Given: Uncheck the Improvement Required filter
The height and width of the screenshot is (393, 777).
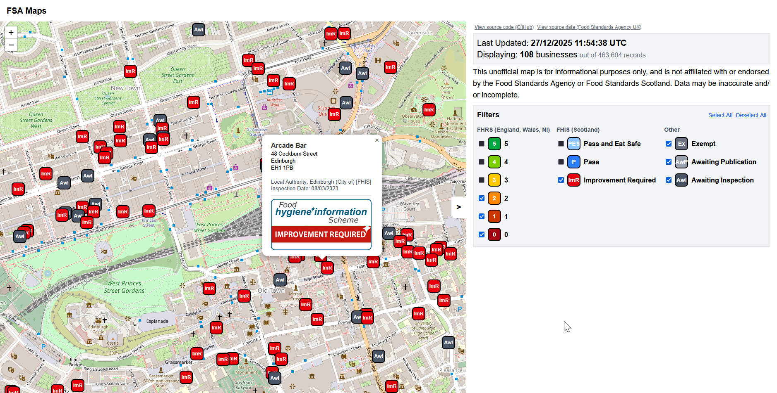Looking at the screenshot, I should pos(561,180).
